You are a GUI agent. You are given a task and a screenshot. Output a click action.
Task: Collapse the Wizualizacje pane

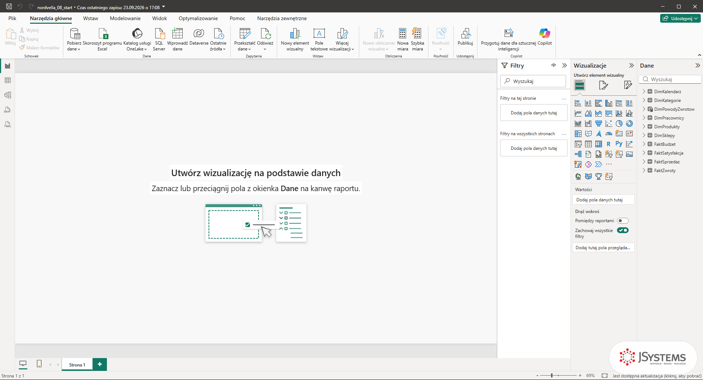631,65
